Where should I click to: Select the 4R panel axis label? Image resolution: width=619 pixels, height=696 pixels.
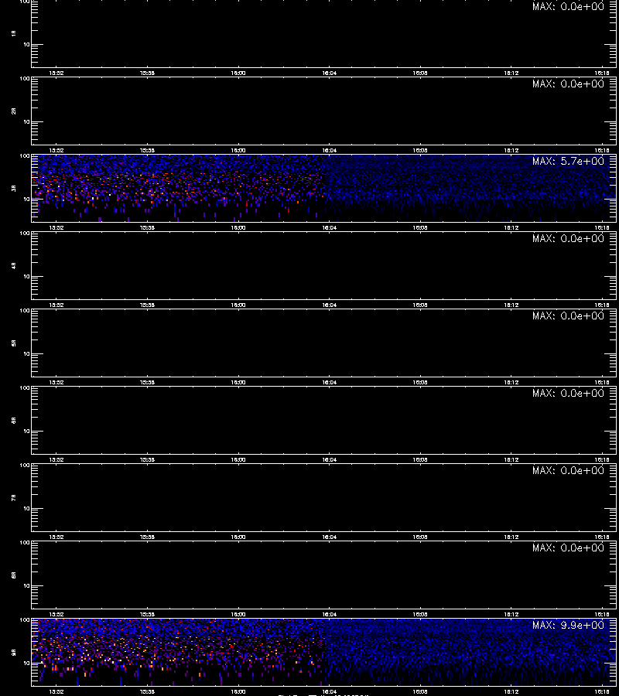(14, 265)
